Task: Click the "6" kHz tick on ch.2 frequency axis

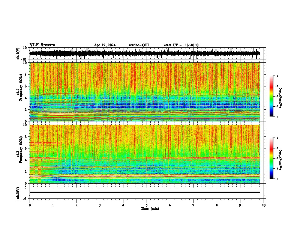Action: [x=26, y=148]
